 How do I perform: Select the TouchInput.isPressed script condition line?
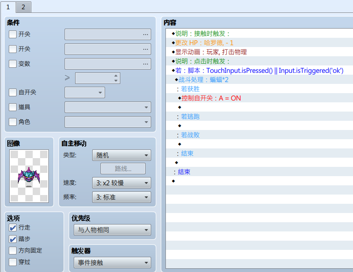pyautogui.click(x=259, y=71)
